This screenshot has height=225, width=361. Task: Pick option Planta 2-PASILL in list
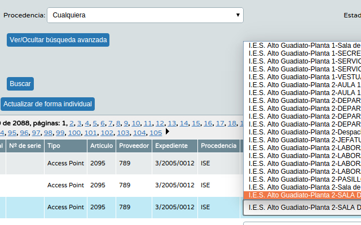tap(302, 179)
